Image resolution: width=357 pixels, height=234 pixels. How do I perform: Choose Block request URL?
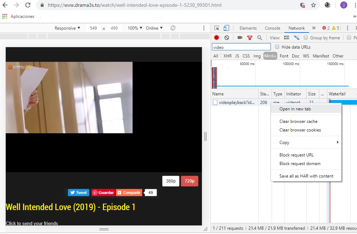coord(306,155)
